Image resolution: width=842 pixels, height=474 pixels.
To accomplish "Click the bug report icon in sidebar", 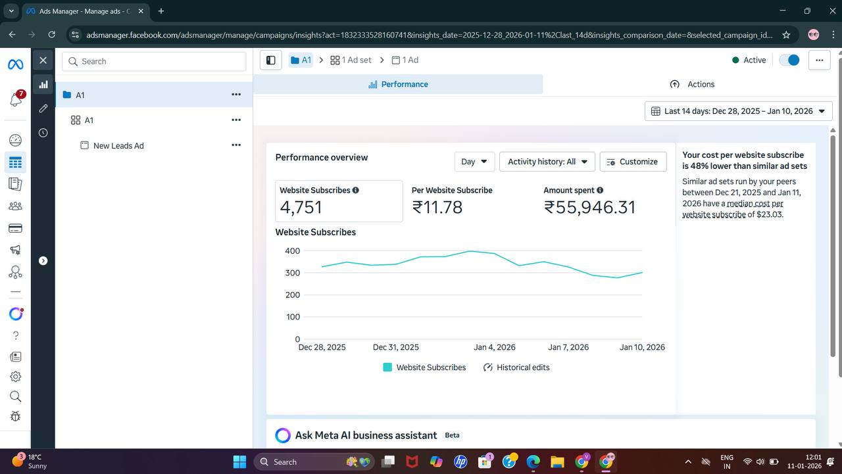I will [x=15, y=416].
